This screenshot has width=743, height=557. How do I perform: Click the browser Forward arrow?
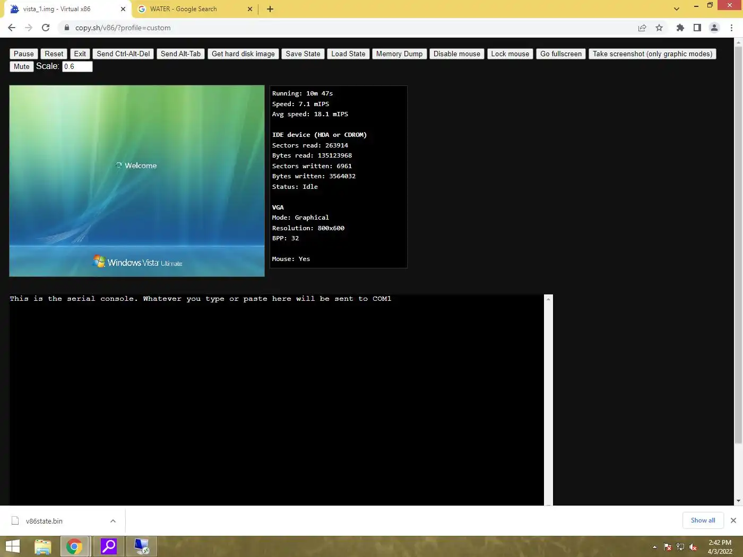coord(29,28)
